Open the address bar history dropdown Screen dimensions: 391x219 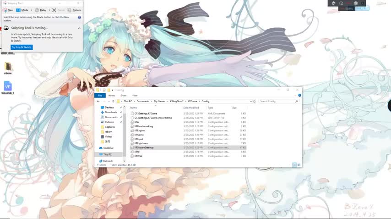[250, 101]
